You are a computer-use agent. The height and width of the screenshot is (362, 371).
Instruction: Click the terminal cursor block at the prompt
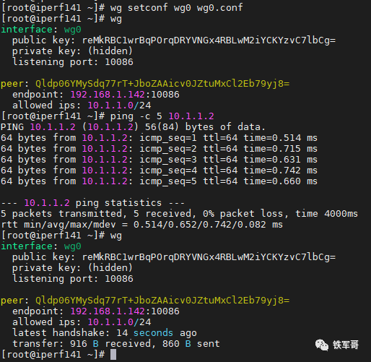coord(113,354)
